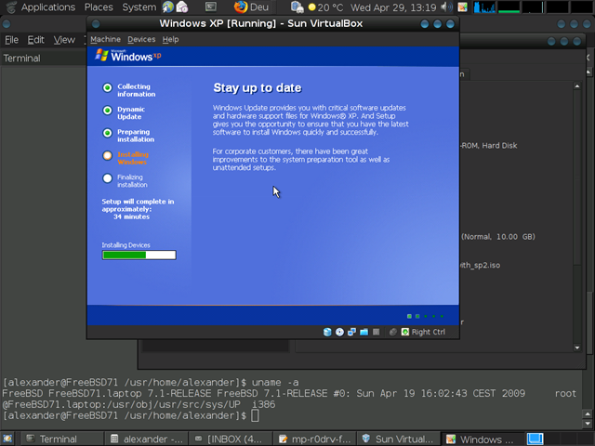Click the CD/DVD optical drive status icon
This screenshot has width=595, height=446.
[339, 332]
